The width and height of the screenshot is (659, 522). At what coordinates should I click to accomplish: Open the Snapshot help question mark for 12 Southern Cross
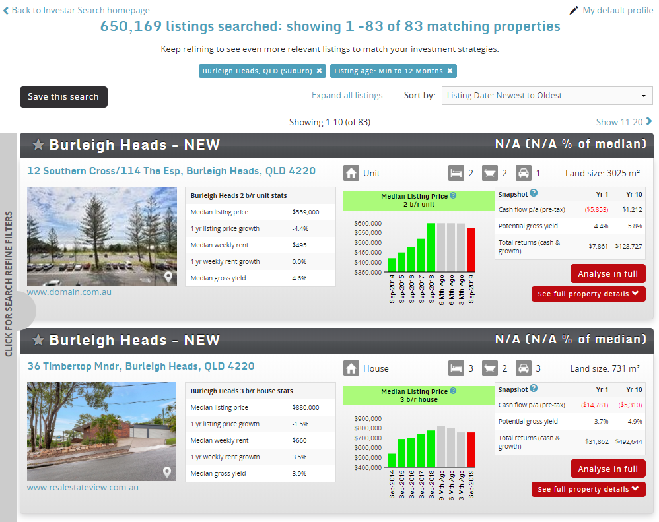(x=534, y=193)
